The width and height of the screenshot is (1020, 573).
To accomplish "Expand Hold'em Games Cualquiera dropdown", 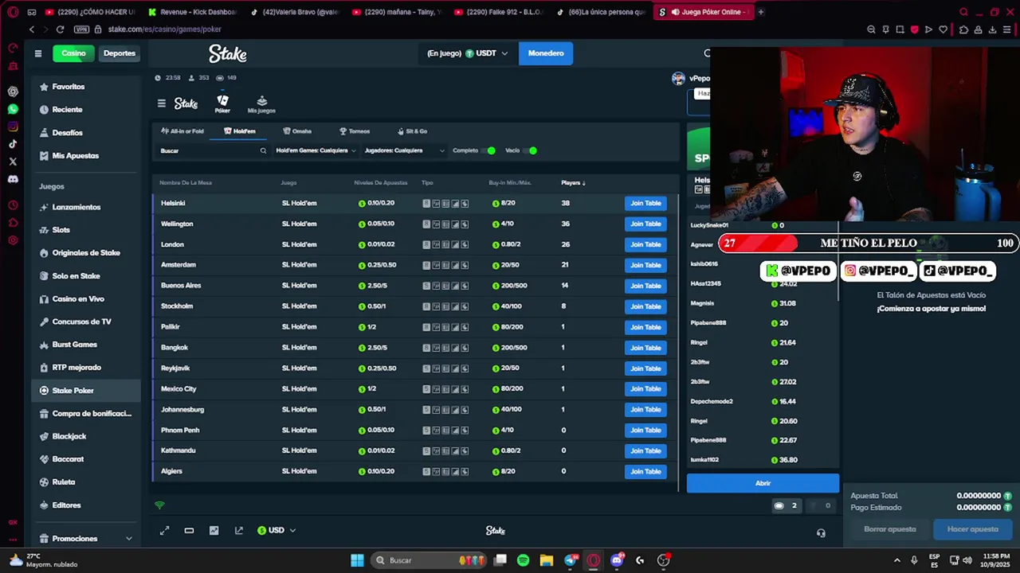I will coord(316,150).
